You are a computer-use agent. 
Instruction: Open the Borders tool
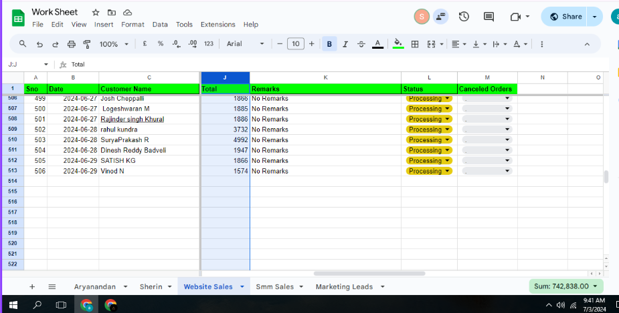tap(415, 44)
